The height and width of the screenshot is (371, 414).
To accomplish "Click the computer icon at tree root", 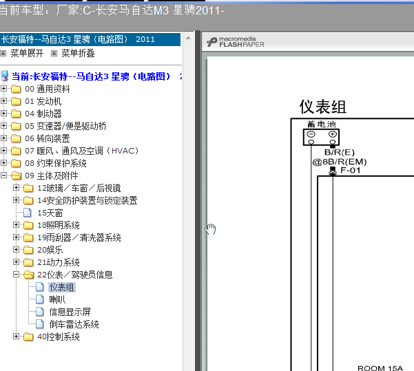I will [5, 76].
